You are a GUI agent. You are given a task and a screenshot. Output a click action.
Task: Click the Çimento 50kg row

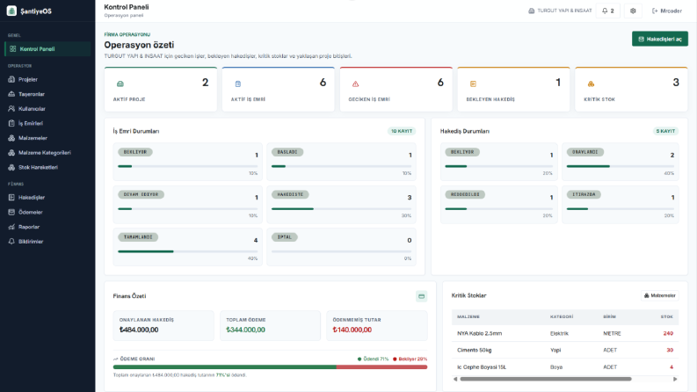coord(565,350)
